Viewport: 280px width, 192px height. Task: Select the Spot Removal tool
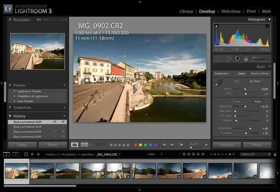coord(228,59)
